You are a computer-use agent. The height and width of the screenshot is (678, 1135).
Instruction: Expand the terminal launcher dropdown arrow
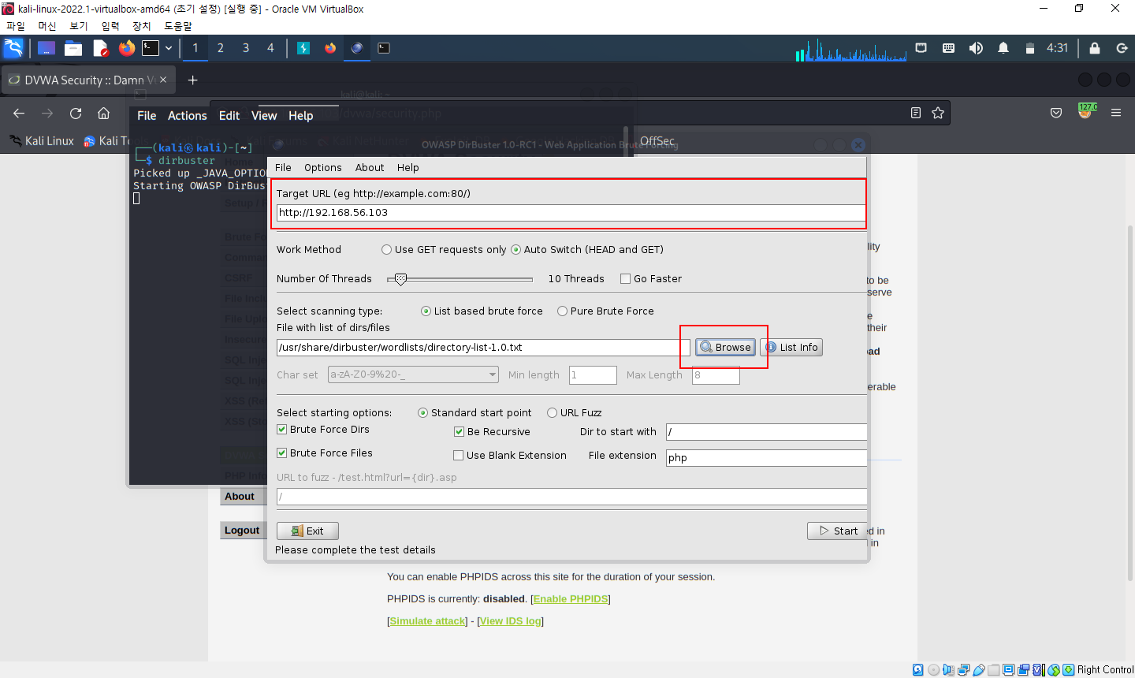click(169, 48)
